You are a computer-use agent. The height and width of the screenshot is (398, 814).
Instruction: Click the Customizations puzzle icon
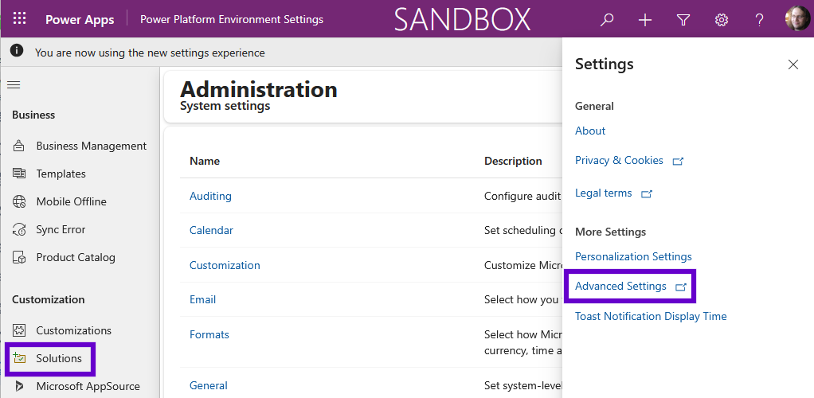pos(18,330)
